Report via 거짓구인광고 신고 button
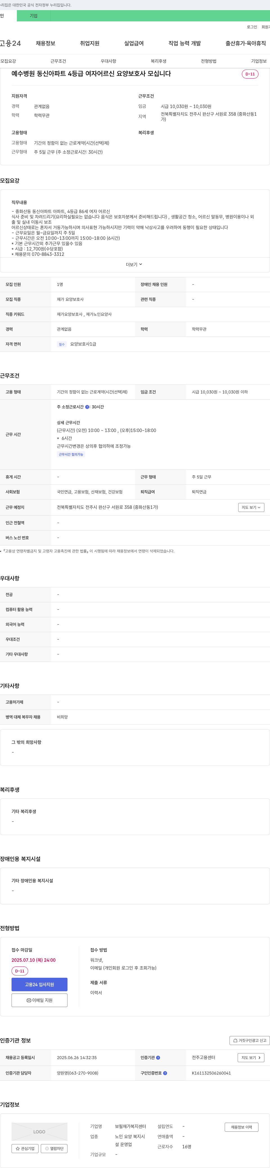Image resolution: width=270 pixels, height=1168 pixels. pyautogui.click(x=250, y=1041)
